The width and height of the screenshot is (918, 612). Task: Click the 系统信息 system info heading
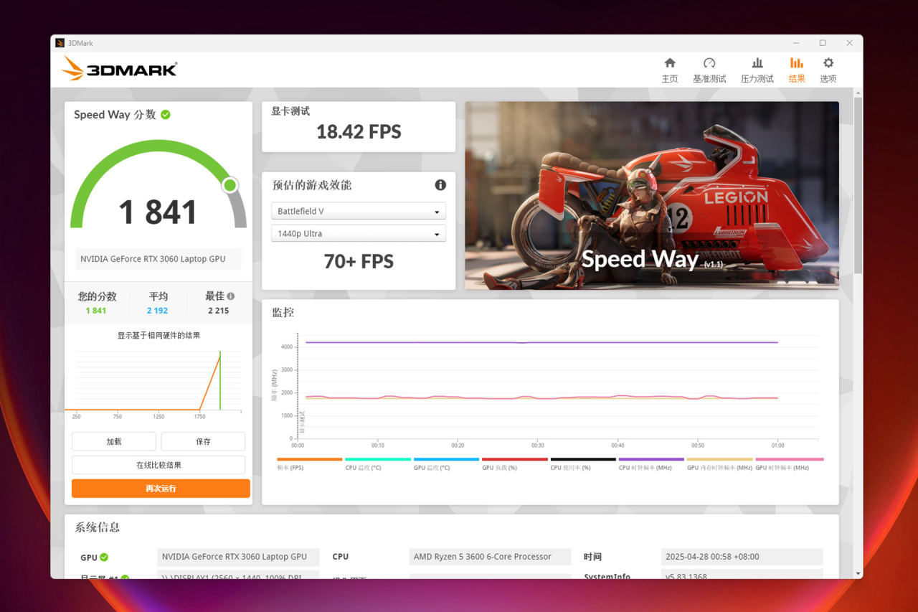click(x=98, y=527)
